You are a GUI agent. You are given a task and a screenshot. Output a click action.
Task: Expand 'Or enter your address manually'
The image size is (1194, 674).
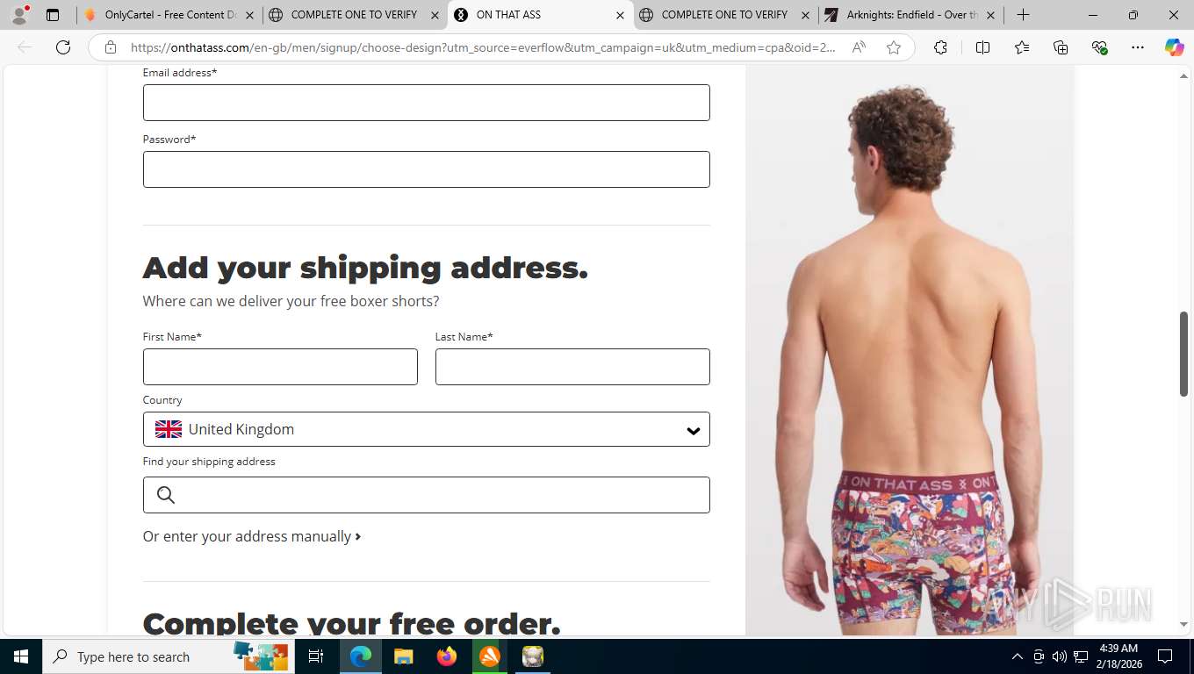pos(252,536)
